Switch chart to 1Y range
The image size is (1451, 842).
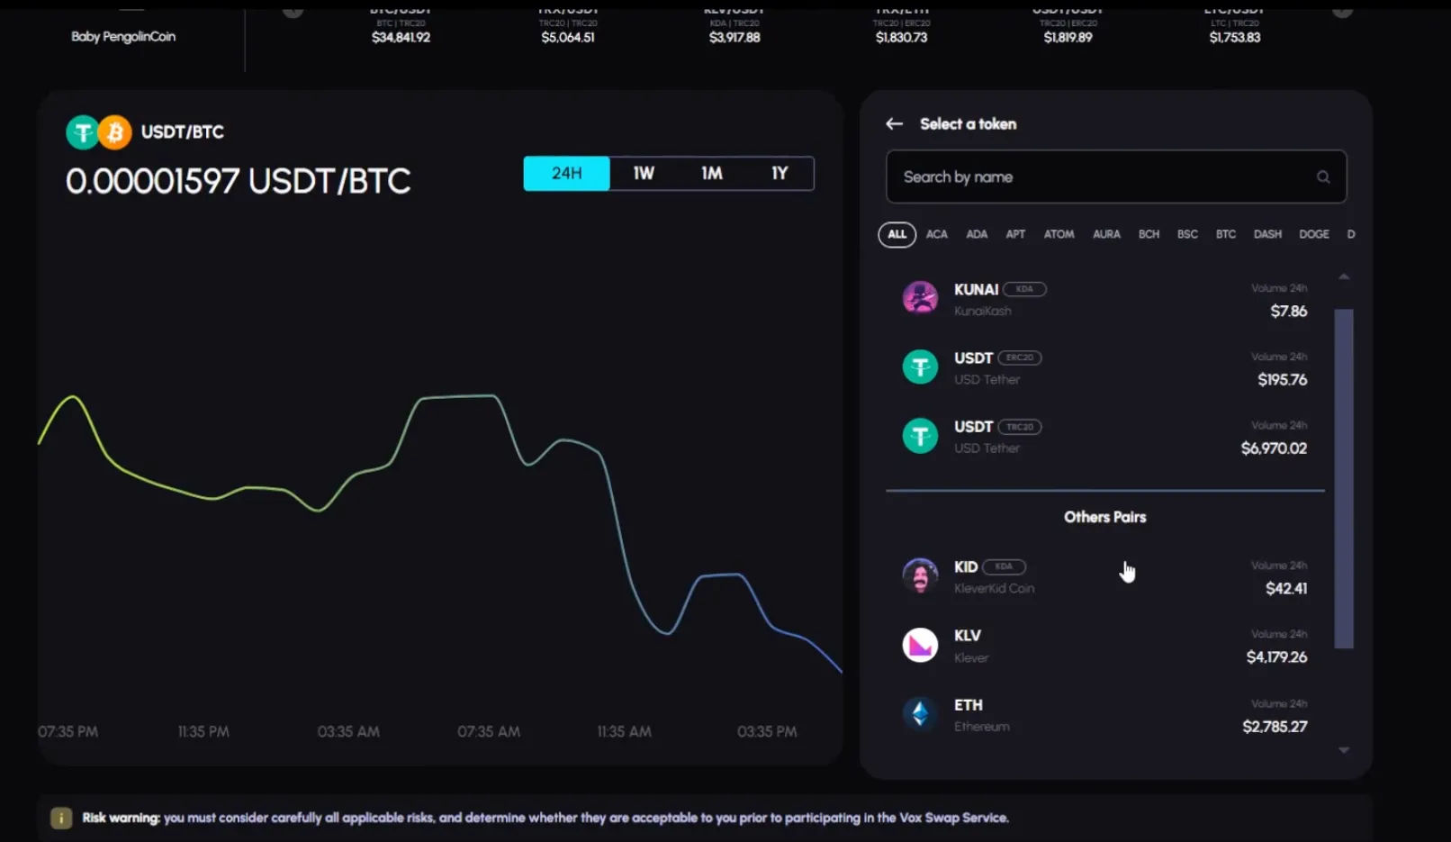[780, 173]
